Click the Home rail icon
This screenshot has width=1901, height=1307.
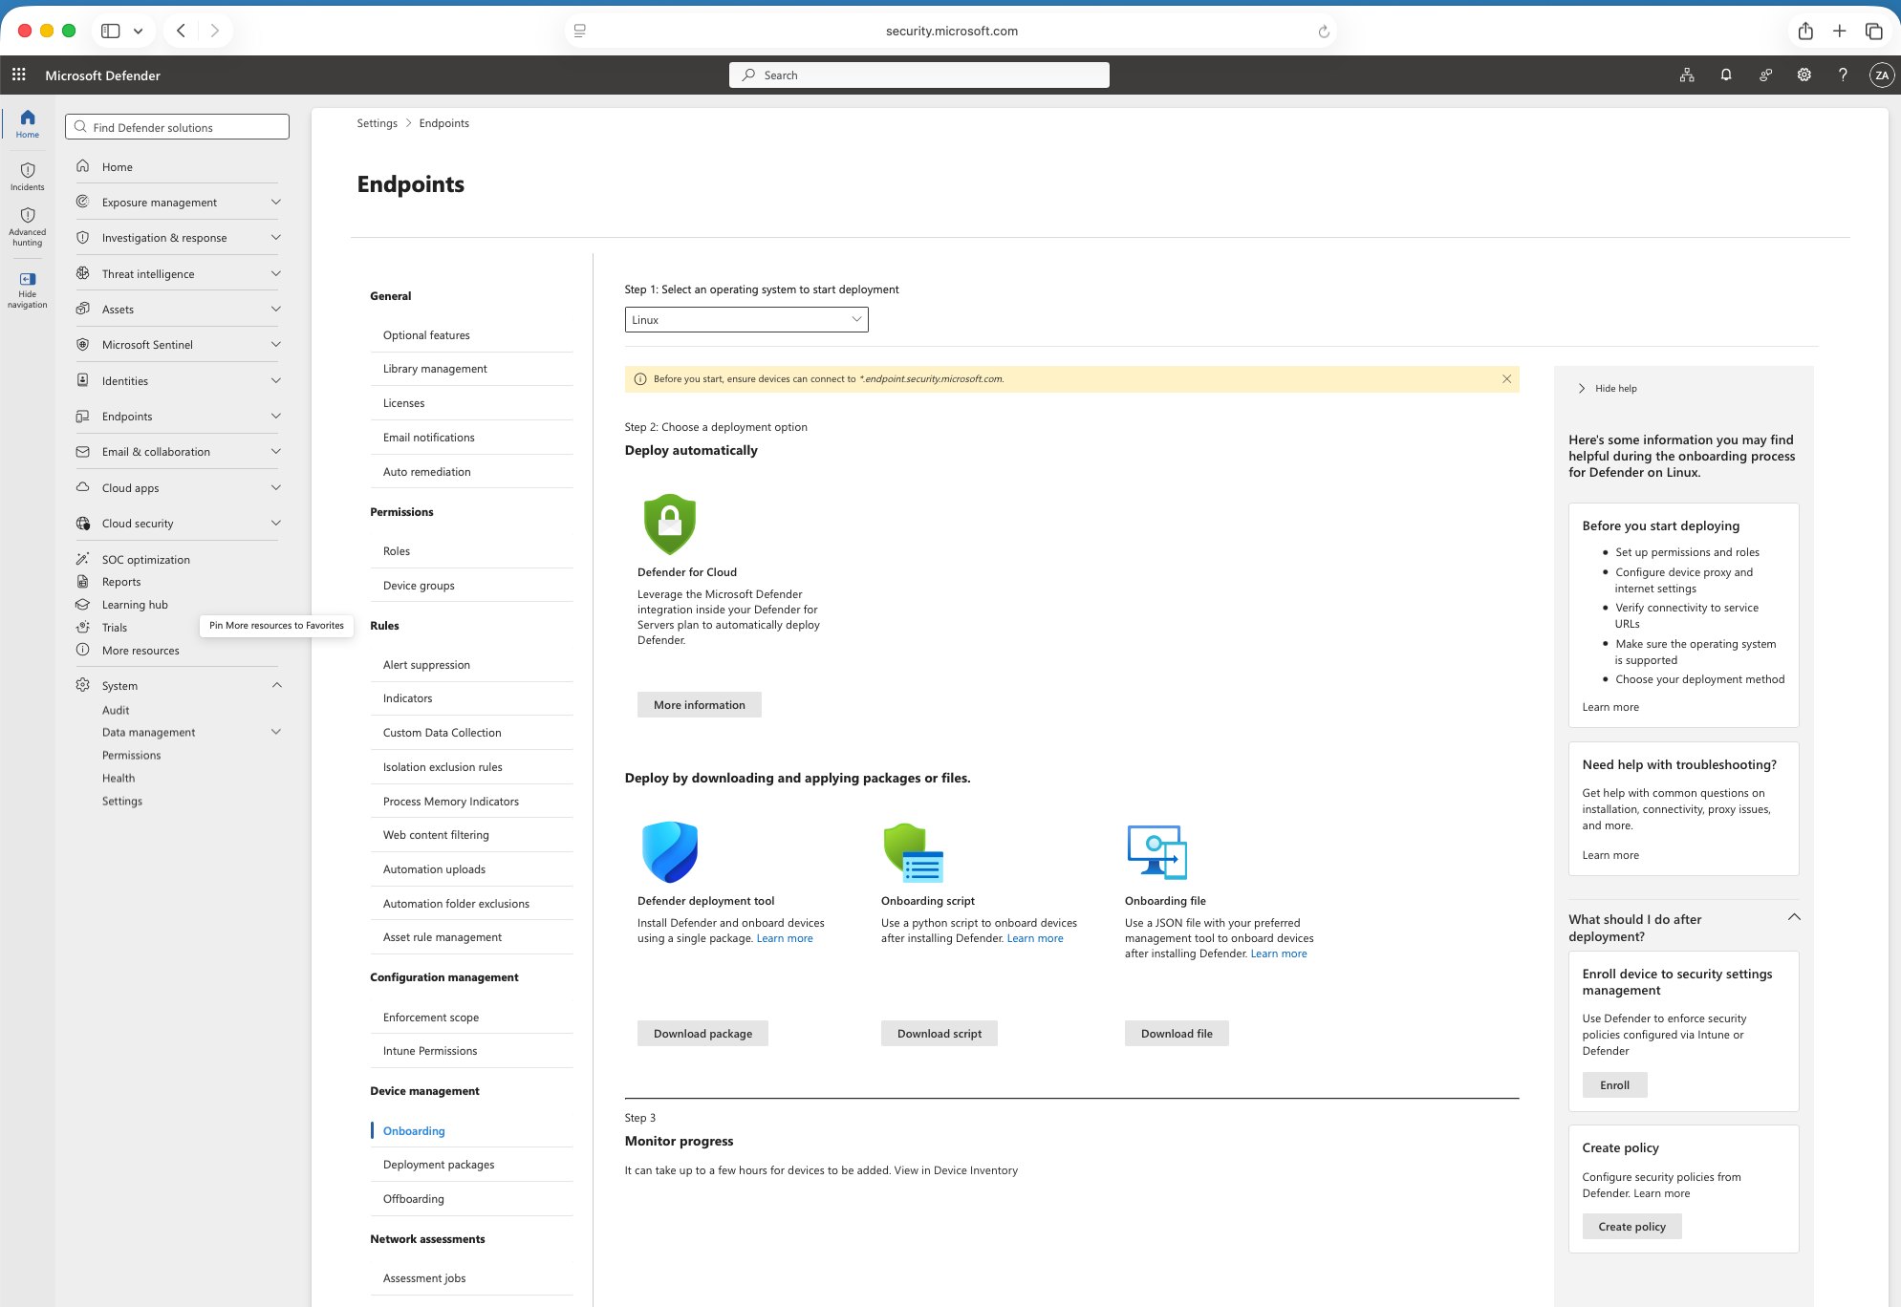click(x=28, y=123)
